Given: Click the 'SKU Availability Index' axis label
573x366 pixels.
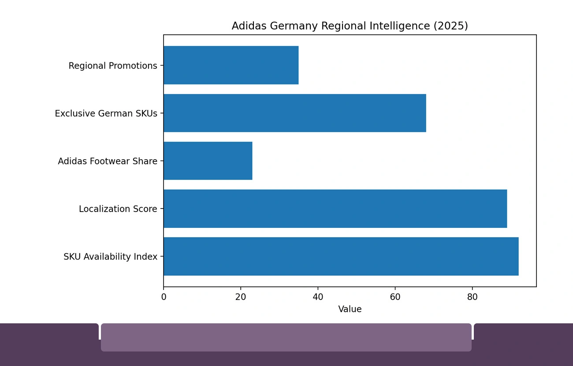Looking at the screenshot, I should click(x=110, y=257).
